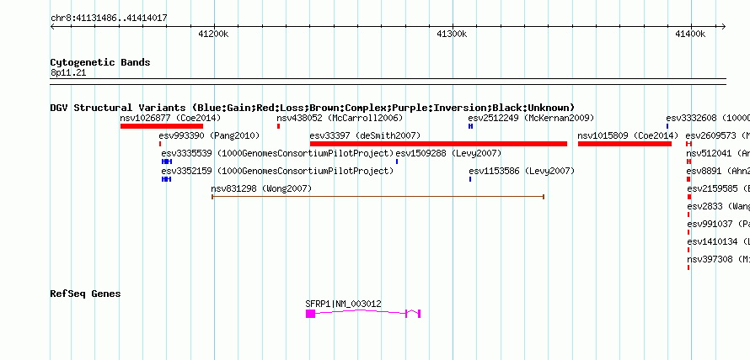Click the 41300k ruler position label
This screenshot has width=750, height=360.
click(x=452, y=34)
